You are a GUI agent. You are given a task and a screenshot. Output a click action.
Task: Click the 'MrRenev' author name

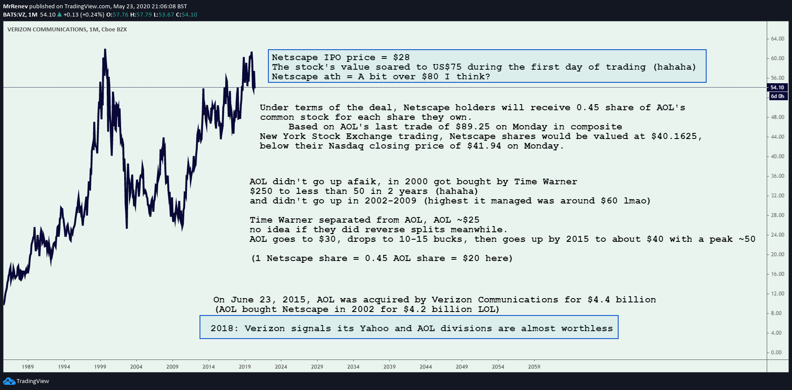coord(15,7)
